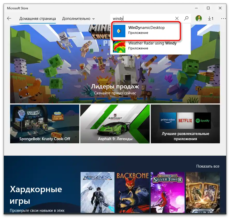Viewport: 230px width, 218px height.
Task: Maximize the Microsoft Store window
Action: [208, 8]
